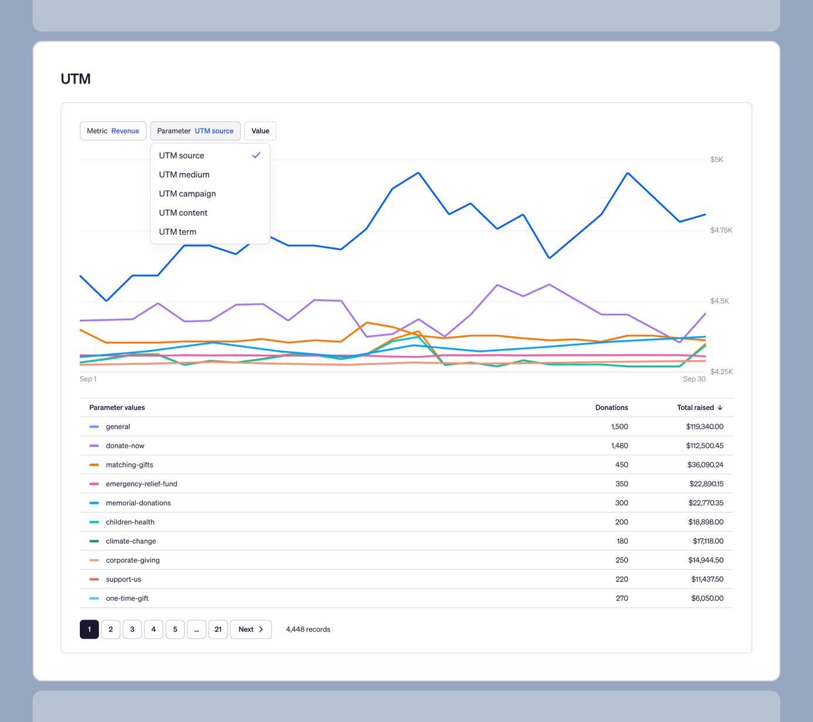
Task: Collapse the Parameter UTM source dropdown
Action: [x=195, y=131]
